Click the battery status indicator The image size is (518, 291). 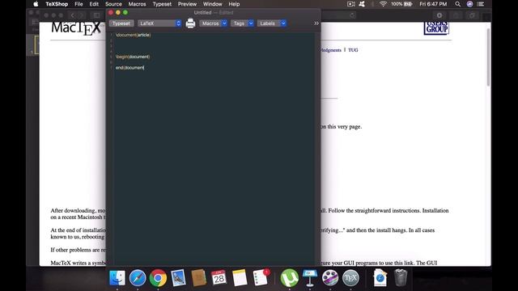(x=401, y=4)
